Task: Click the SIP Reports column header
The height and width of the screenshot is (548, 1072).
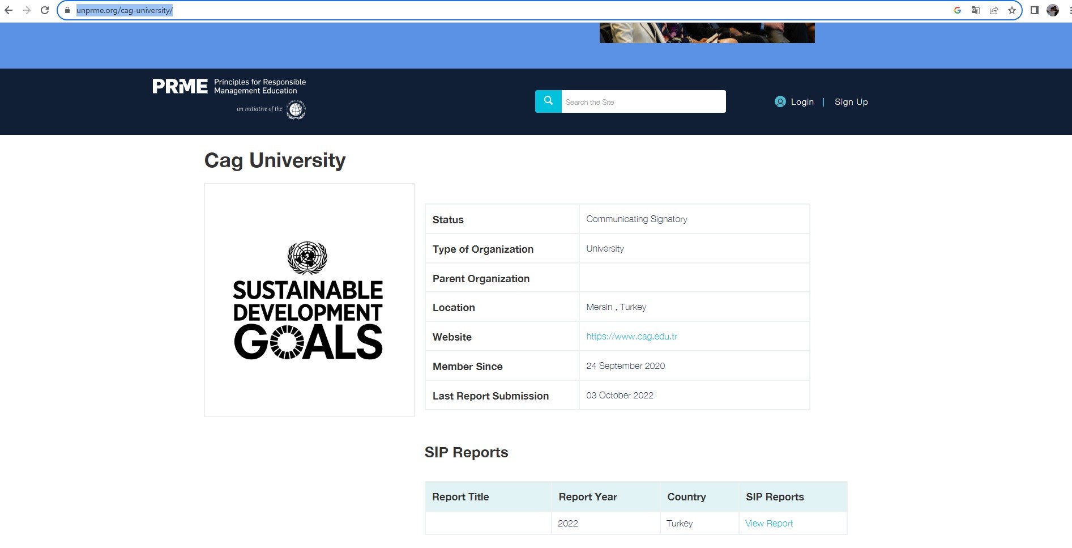Action: pos(775,497)
